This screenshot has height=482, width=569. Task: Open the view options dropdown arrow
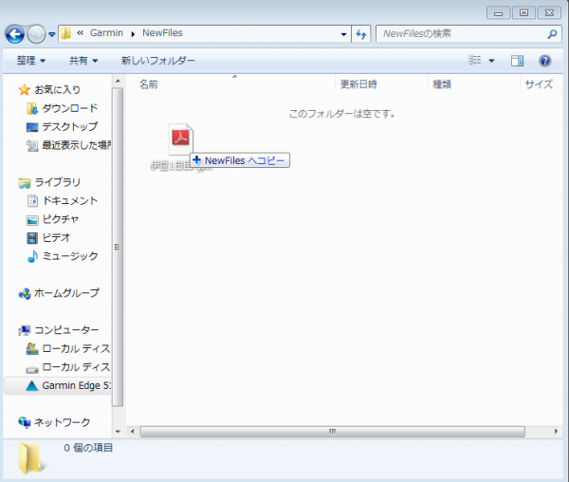[x=491, y=61]
